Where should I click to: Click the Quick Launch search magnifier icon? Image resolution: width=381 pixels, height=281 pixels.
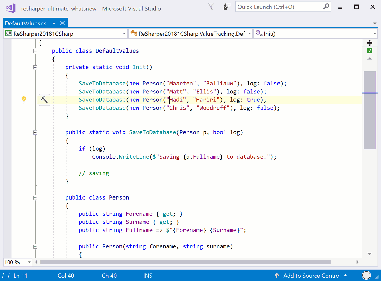point(326,7)
